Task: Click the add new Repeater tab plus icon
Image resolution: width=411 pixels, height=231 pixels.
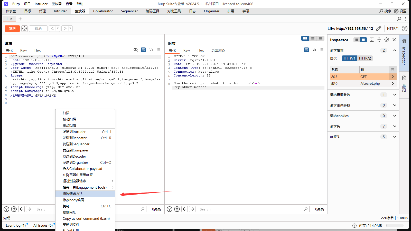Action: coord(20,19)
